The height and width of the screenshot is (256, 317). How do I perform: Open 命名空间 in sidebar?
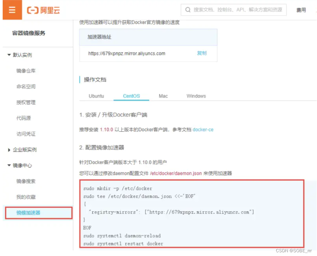coord(26,86)
